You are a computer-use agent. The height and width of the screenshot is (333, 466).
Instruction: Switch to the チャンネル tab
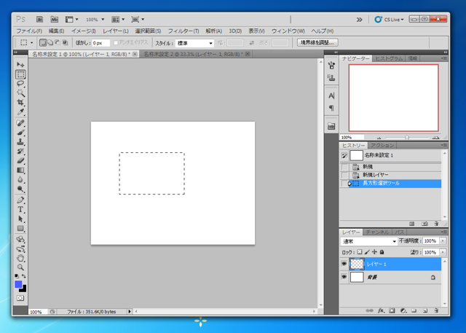click(x=377, y=232)
